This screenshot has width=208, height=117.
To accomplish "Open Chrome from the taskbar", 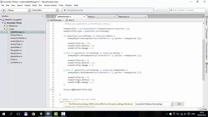I will 33,114.
